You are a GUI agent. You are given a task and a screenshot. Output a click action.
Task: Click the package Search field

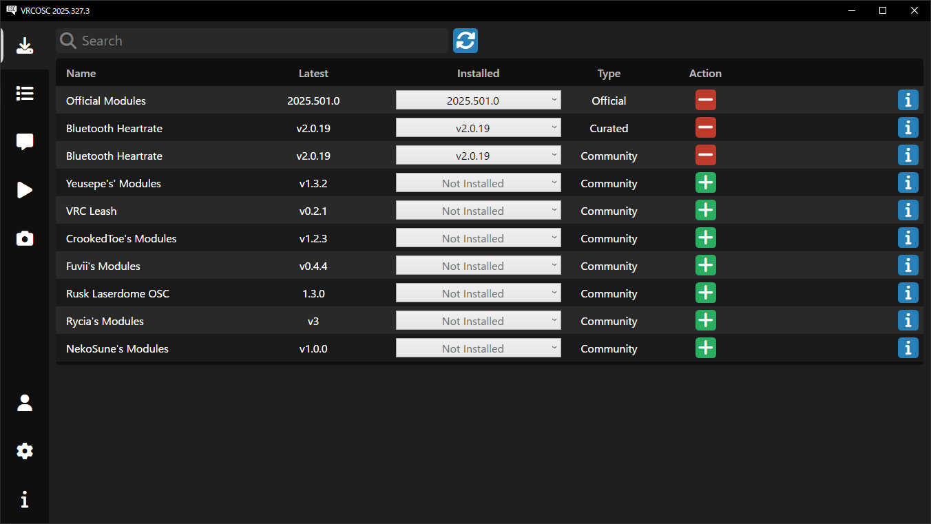252,41
